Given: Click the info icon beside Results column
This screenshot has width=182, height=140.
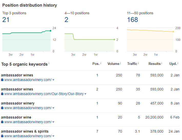Looking at the screenshot, I should (x=162, y=63).
